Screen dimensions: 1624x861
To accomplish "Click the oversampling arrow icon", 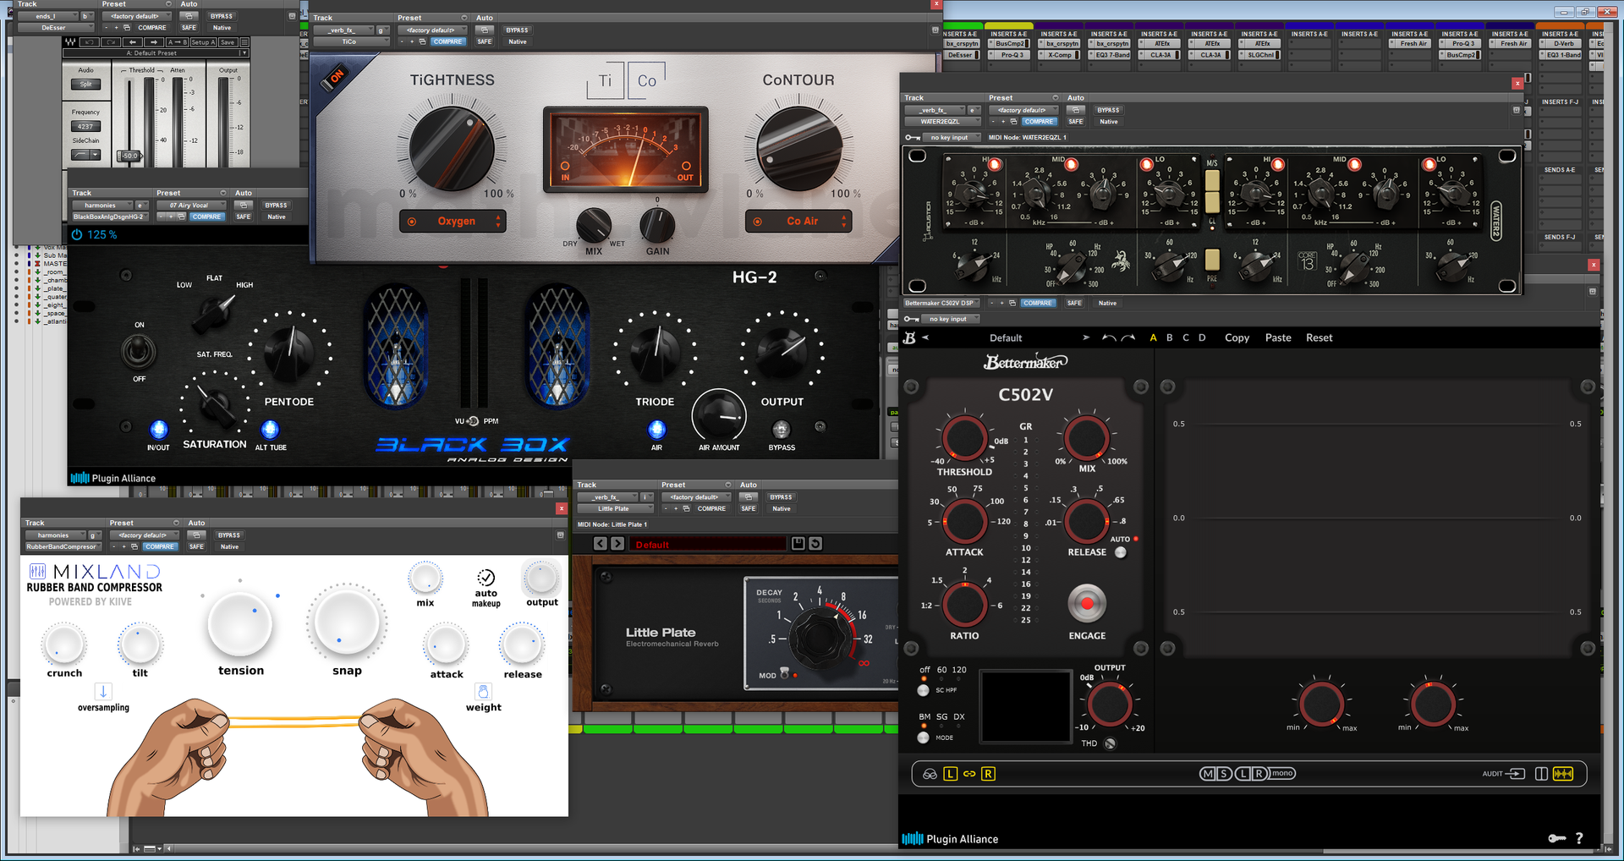I will click(103, 691).
